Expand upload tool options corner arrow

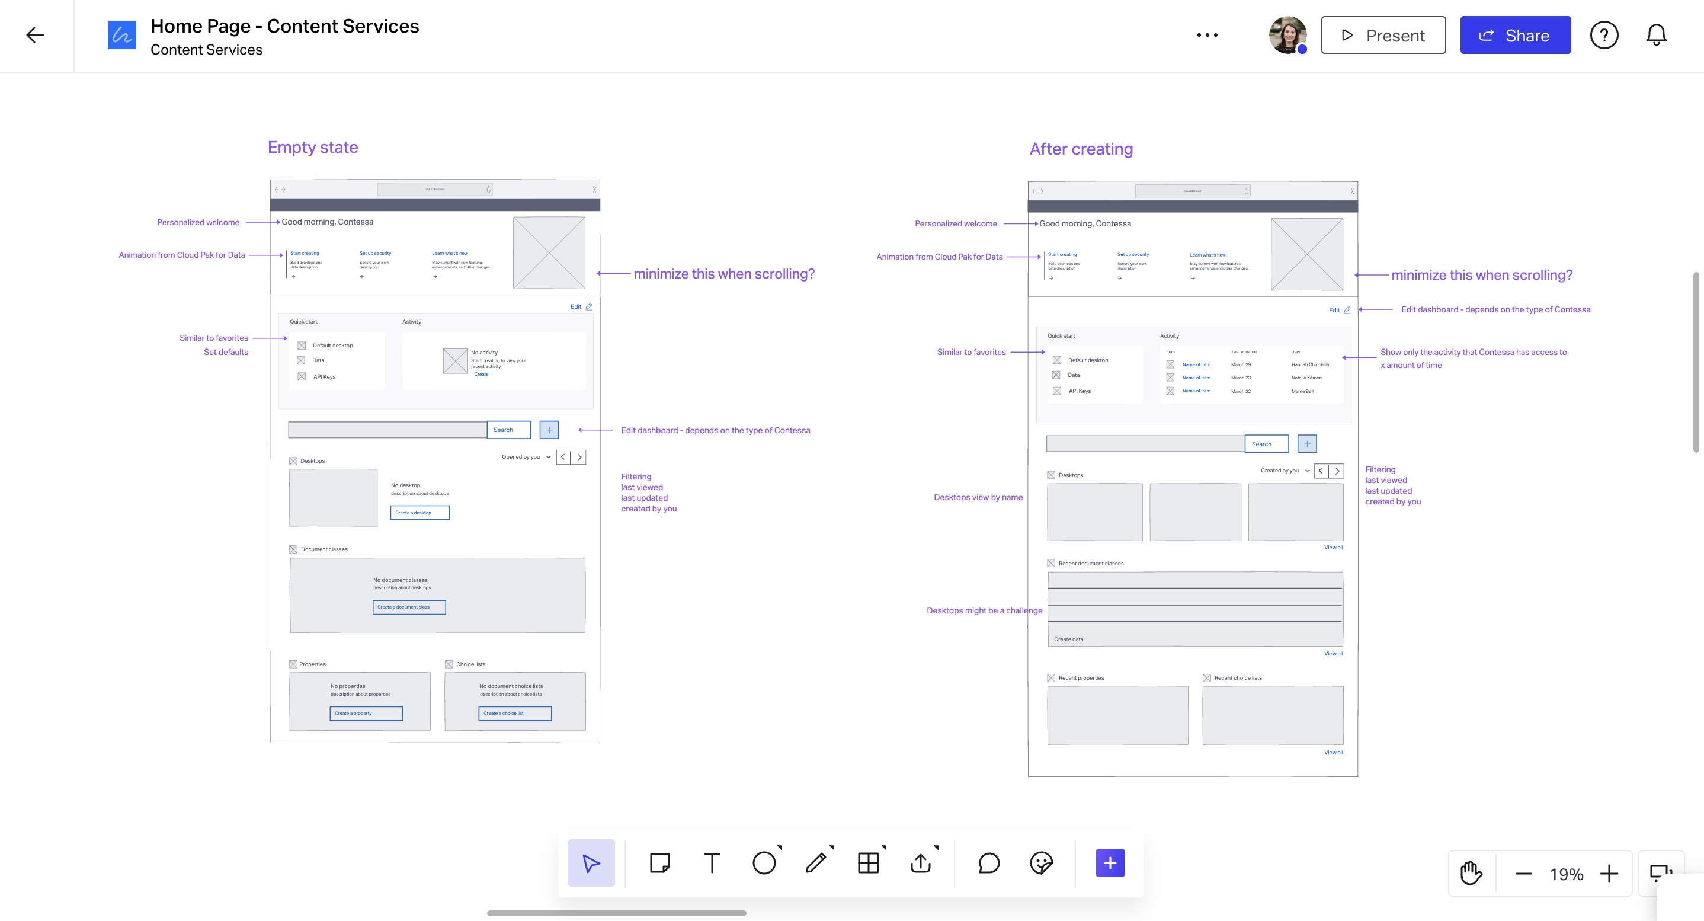(x=937, y=848)
